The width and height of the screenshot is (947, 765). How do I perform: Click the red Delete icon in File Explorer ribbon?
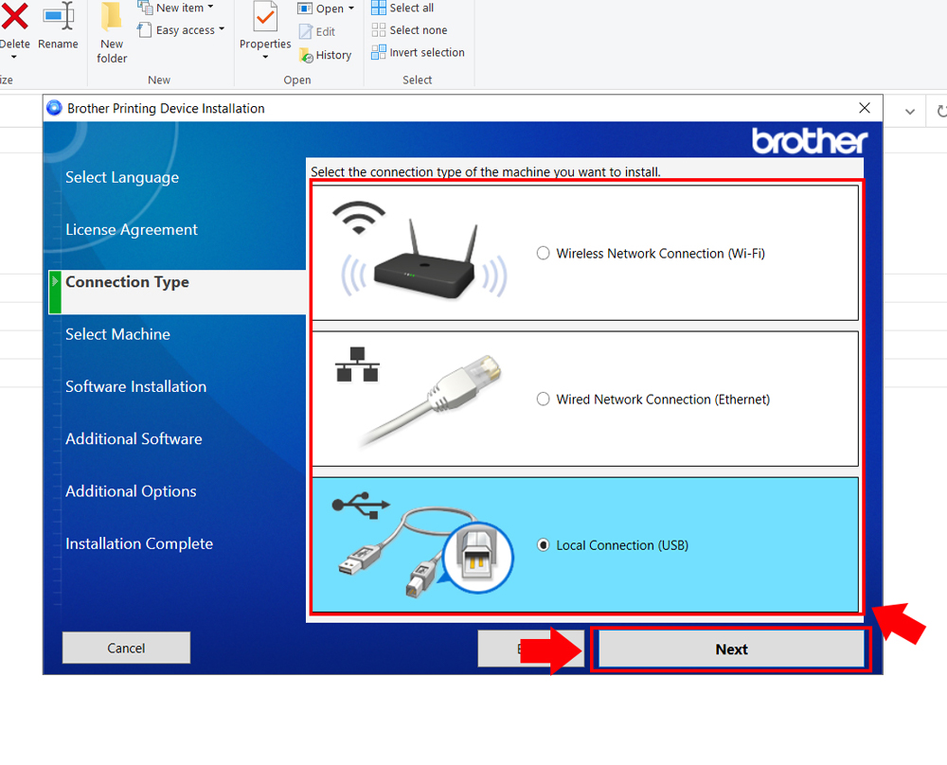click(x=13, y=16)
